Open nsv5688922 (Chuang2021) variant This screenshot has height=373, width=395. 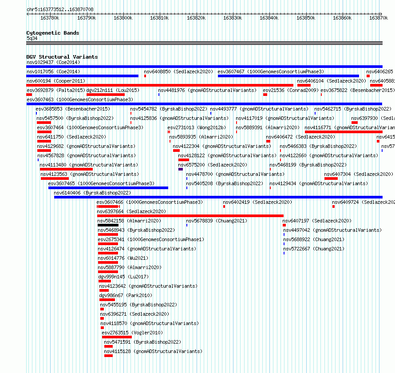pyautogui.click(x=314, y=239)
